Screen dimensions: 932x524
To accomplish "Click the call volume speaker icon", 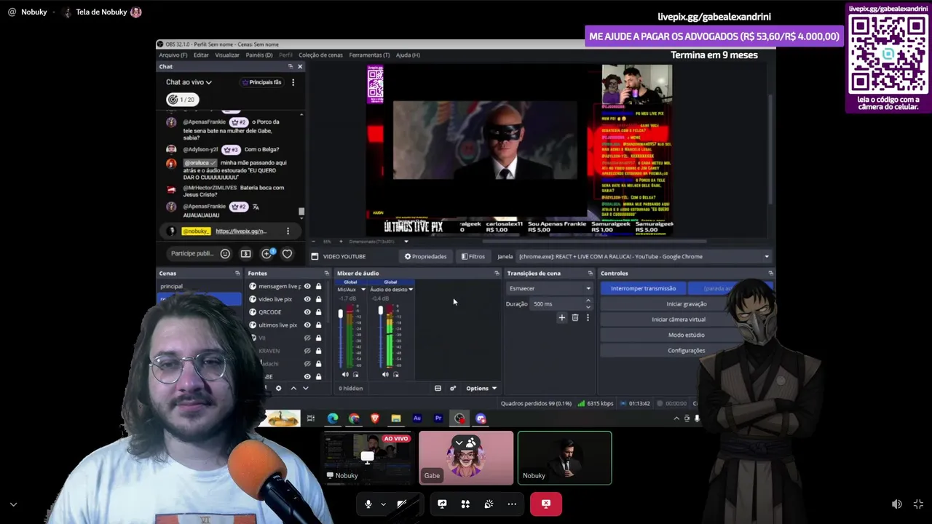I will pyautogui.click(x=897, y=504).
